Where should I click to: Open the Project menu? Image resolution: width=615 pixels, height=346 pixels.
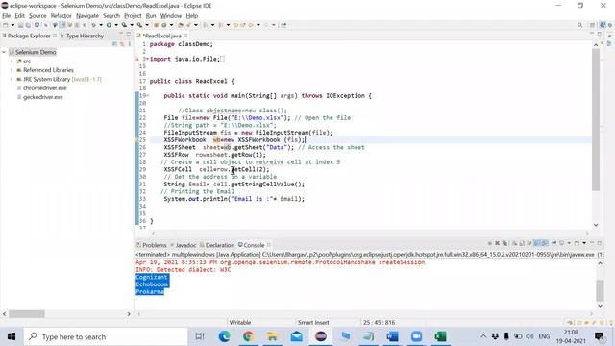point(133,16)
